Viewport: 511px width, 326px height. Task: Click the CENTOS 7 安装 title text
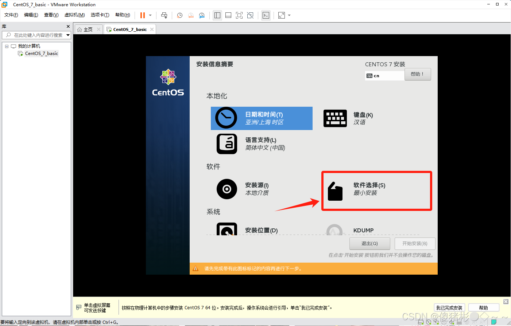click(x=385, y=64)
